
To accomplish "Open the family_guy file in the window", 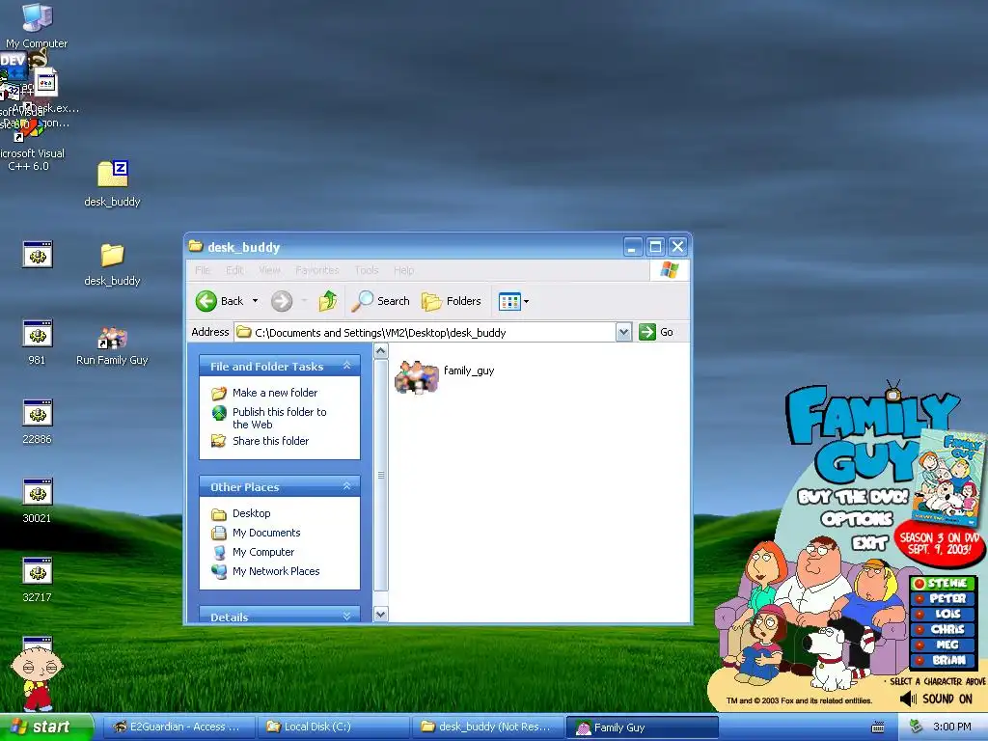I will click(444, 377).
